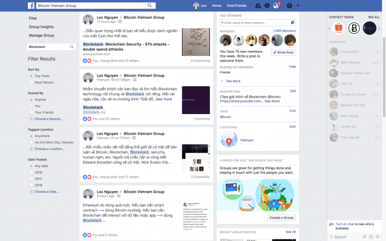Click the Create a Group button
The image size is (386, 241).
[282, 218]
